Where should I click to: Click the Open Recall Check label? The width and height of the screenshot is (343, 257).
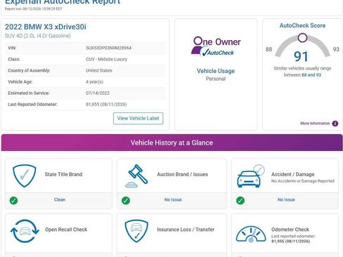66,230
